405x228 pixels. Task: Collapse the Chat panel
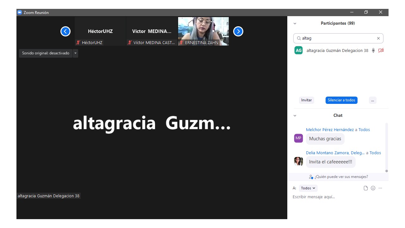tap(295, 116)
